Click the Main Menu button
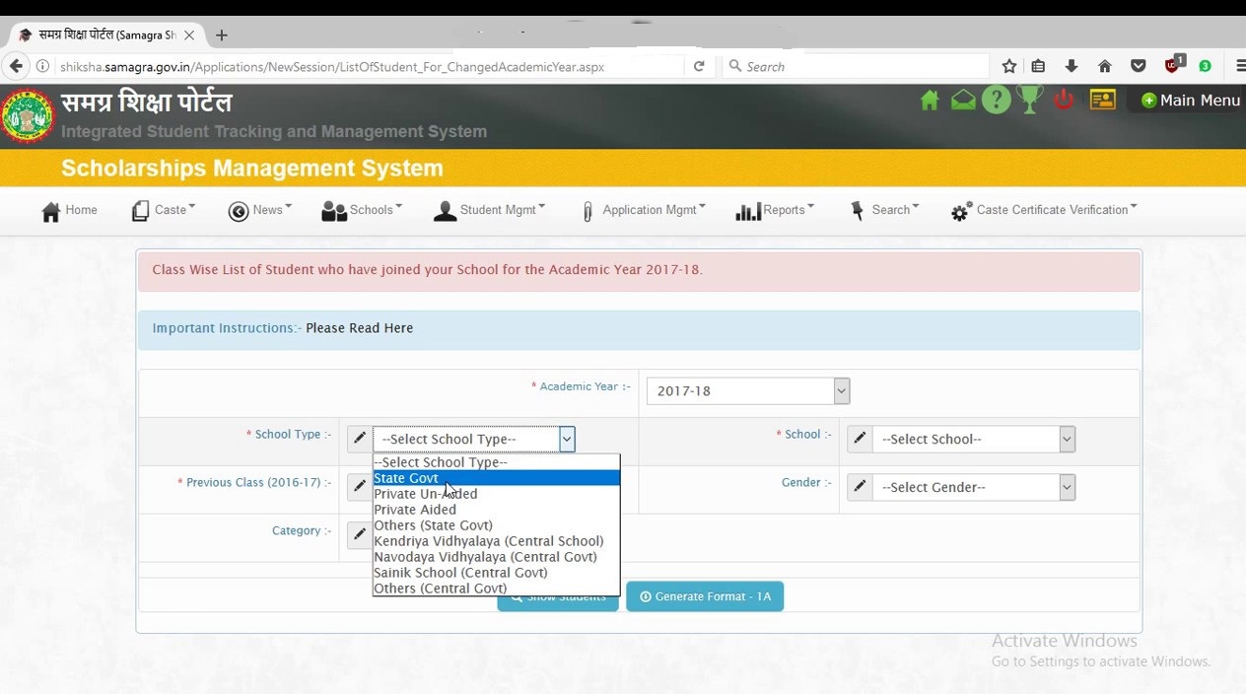The height and width of the screenshot is (694, 1246). (x=1190, y=101)
